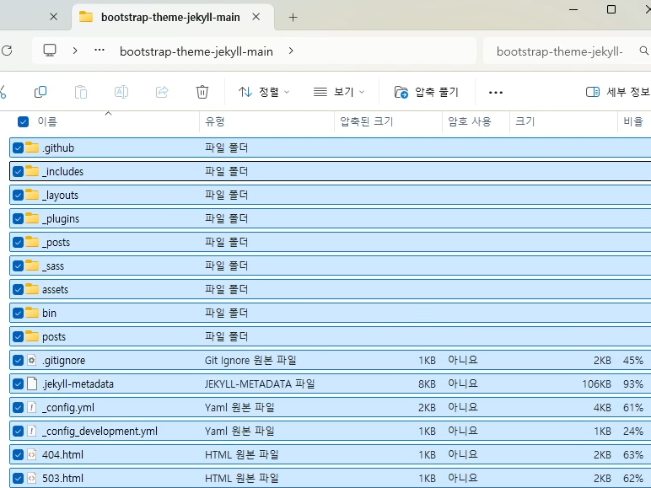Close the bootstrap-theme-jekyll-main tab

pos(256,17)
